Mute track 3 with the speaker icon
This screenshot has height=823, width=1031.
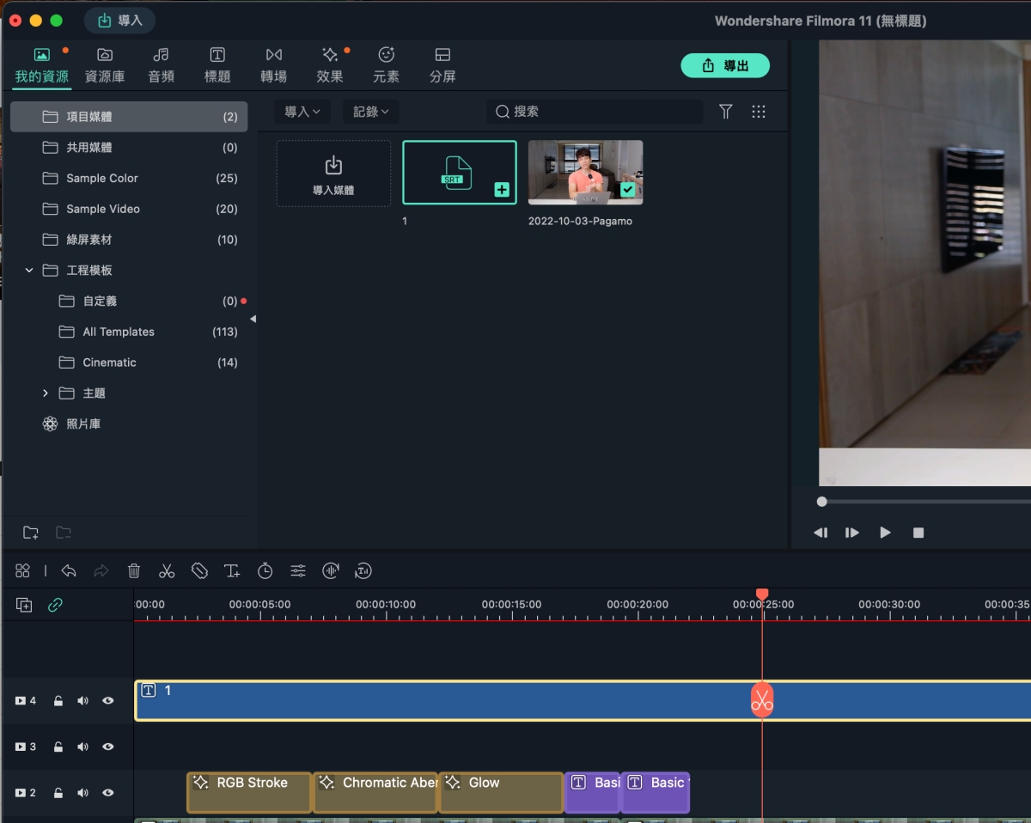point(82,747)
